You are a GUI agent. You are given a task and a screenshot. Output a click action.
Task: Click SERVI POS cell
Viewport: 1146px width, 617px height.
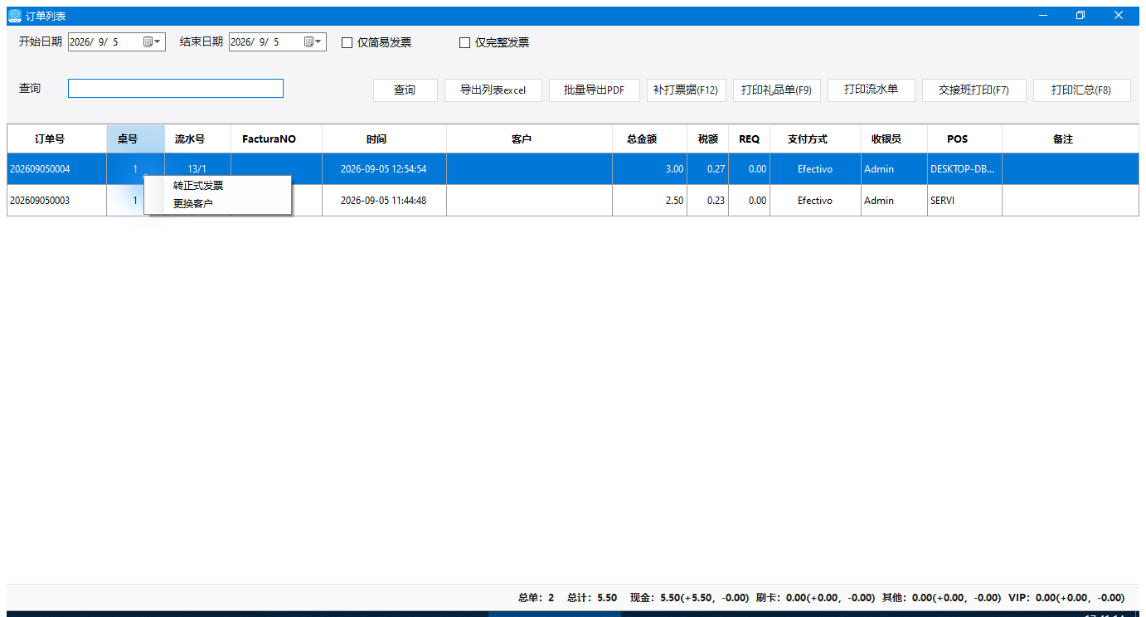pyautogui.click(x=964, y=200)
